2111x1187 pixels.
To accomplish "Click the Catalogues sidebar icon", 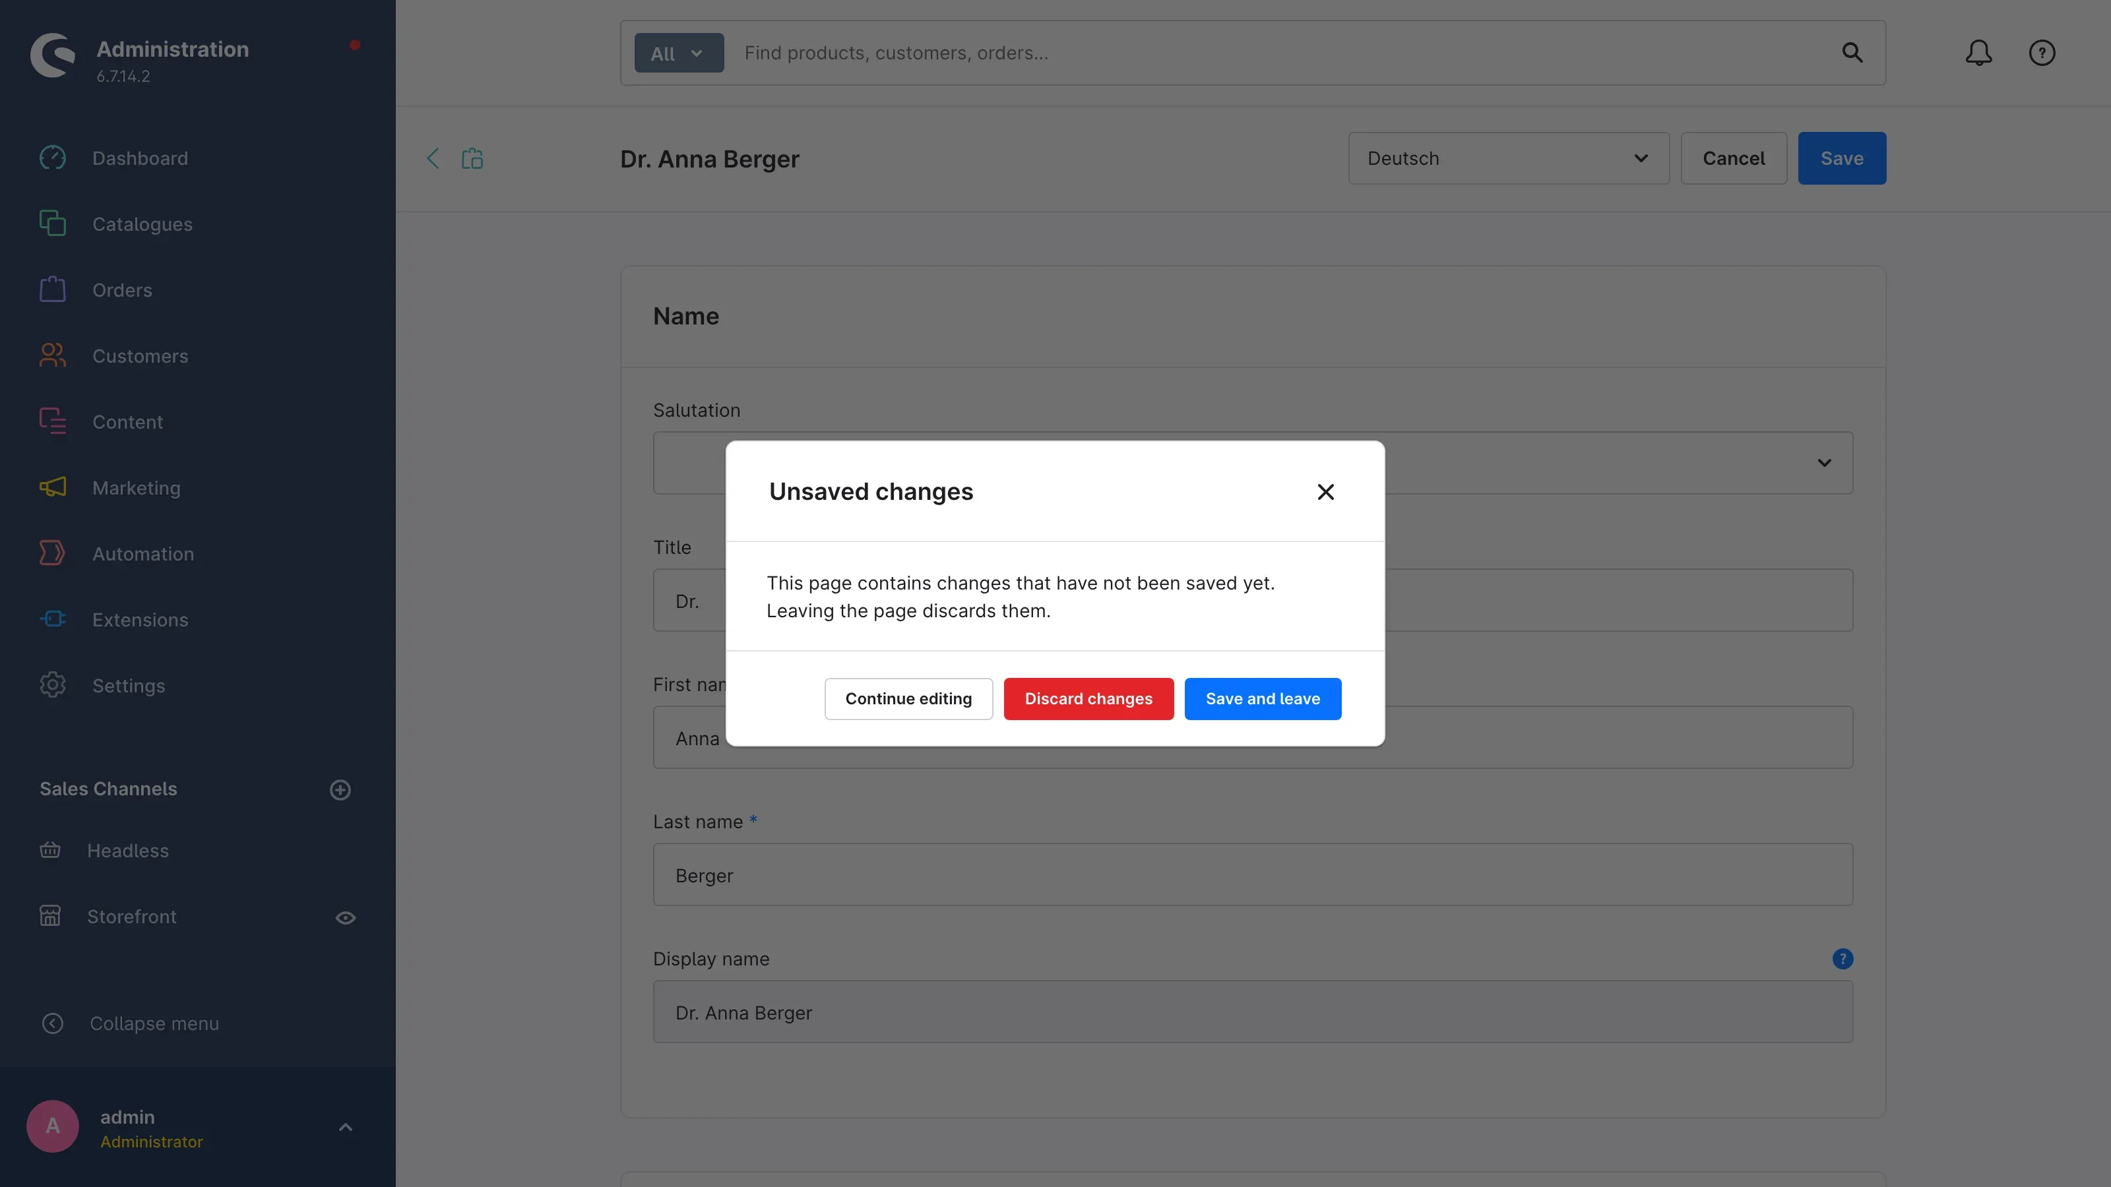I will [x=53, y=223].
